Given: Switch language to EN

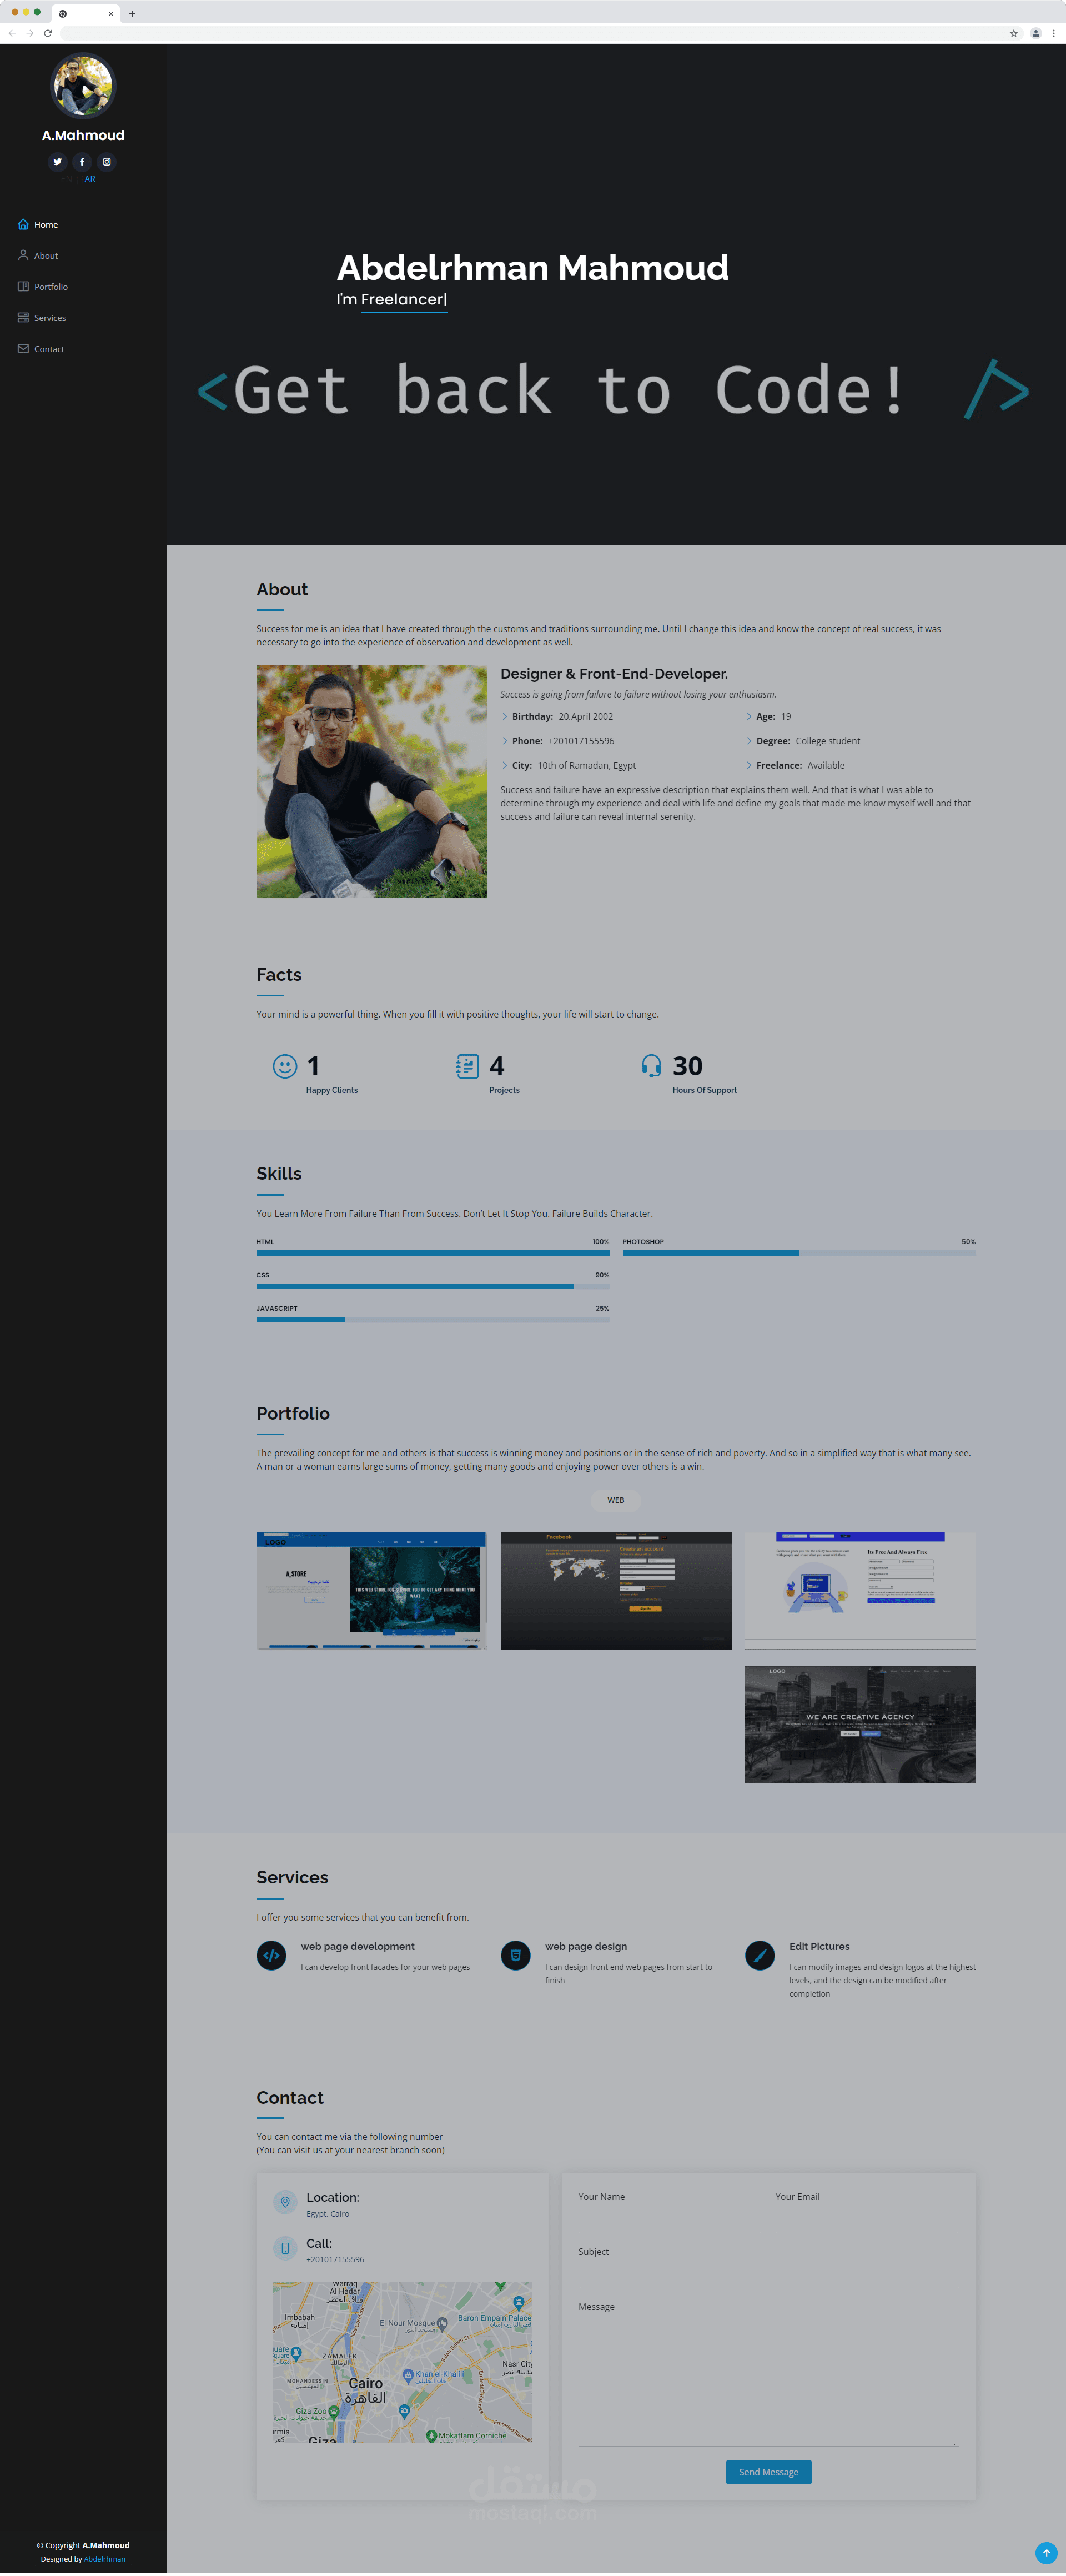Looking at the screenshot, I should tap(68, 179).
